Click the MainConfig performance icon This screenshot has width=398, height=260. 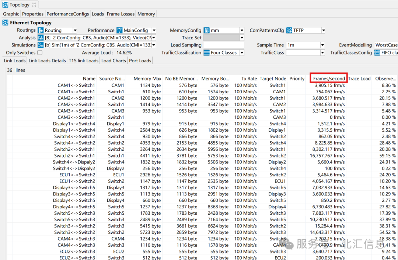[119, 30]
